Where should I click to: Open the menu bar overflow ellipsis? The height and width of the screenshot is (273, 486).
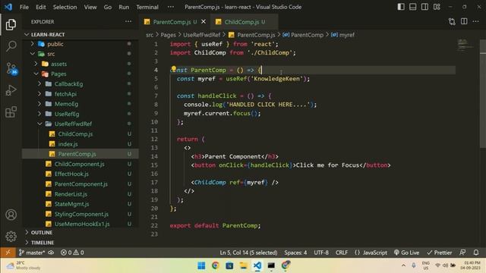point(170,7)
